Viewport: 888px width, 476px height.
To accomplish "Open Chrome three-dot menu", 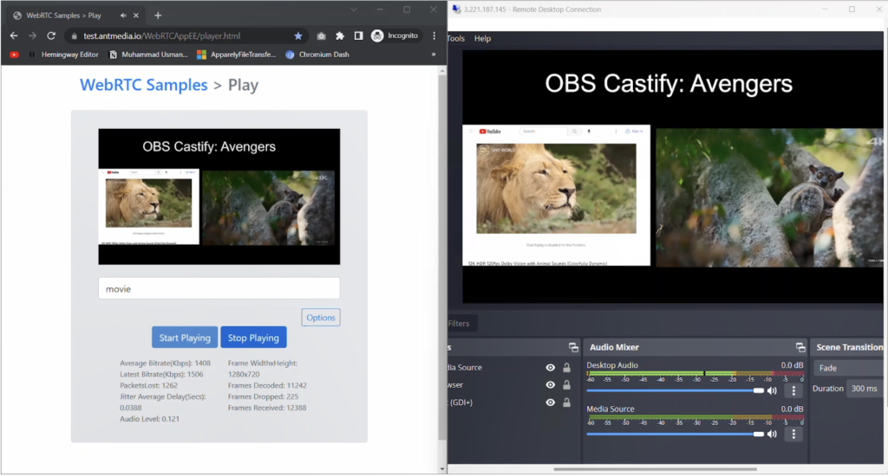I will (x=434, y=35).
